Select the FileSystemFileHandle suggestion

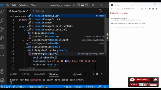point(66,47)
